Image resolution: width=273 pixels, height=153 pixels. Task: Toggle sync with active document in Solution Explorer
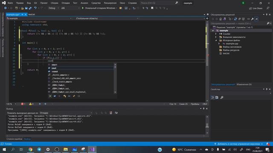tap(235, 19)
